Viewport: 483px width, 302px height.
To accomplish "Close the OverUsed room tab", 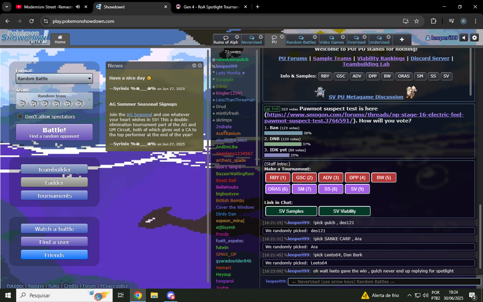I will 365,37.
